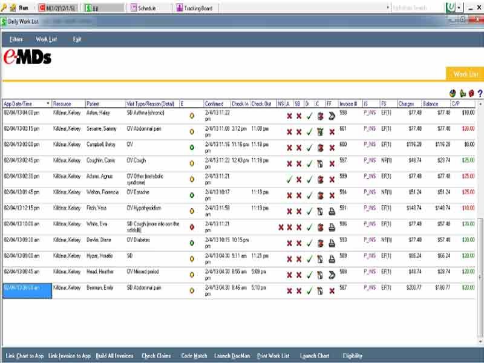Image resolution: width=484 pixels, height=363 pixels.
Task: Click claim icon in Welton, Florencia row
Action: point(320,195)
